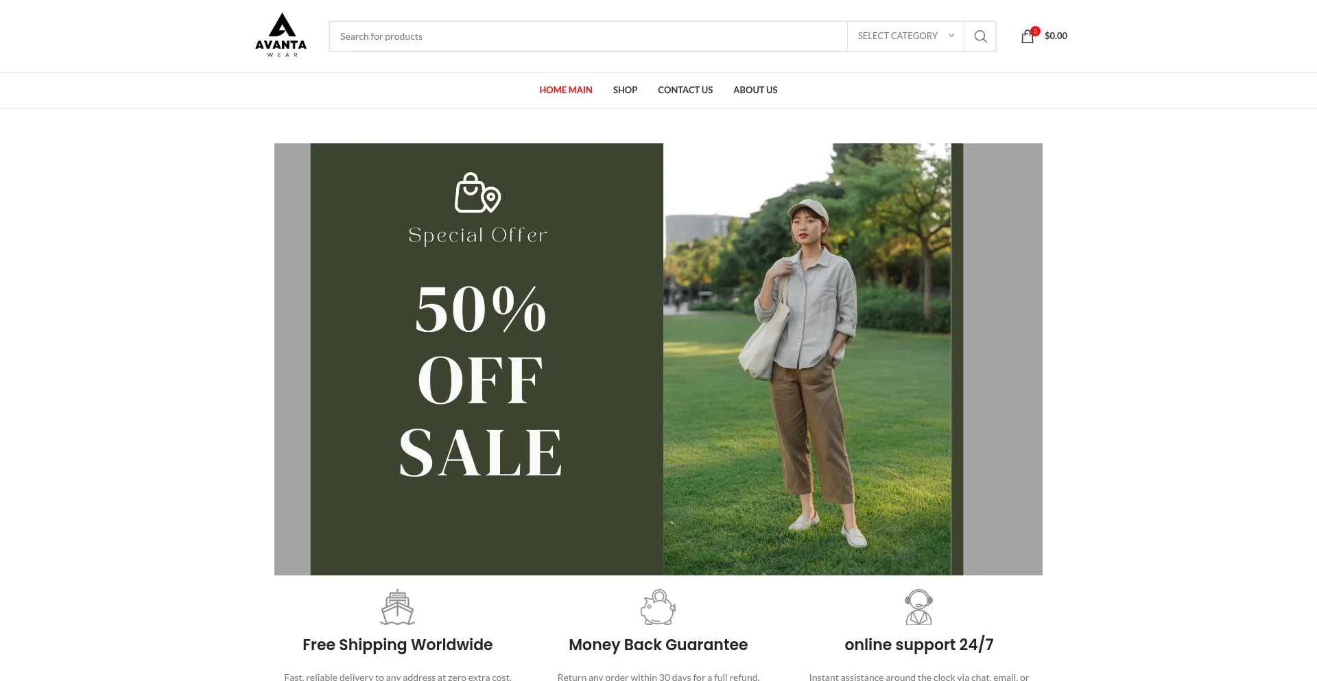The height and width of the screenshot is (681, 1317).
Task: Click the Money Back Guarantee heading
Action: point(658,645)
